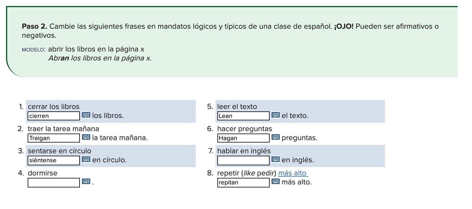This screenshot has height=209, width=472.
Task: Click the 'siéntense' answer box
Action: coord(53,160)
